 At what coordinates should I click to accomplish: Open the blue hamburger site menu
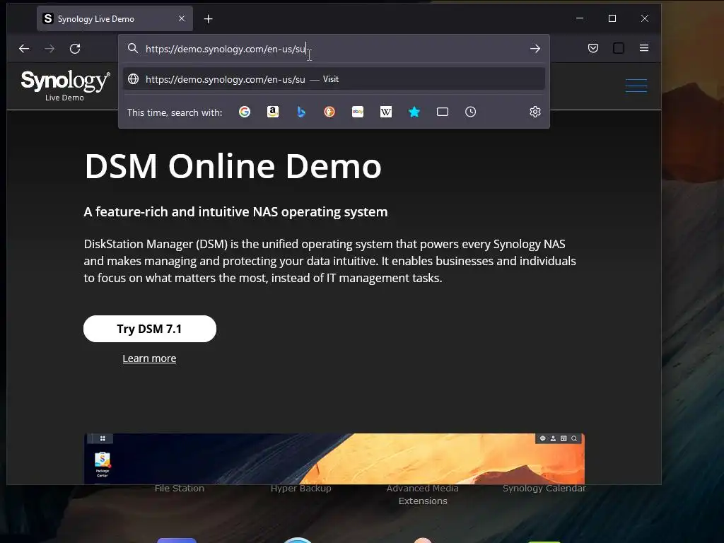636,86
